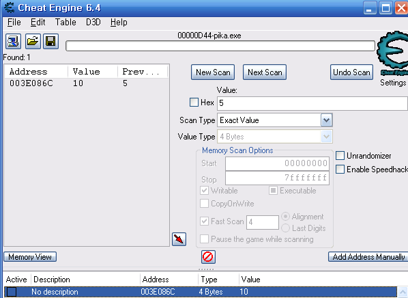Maximize the Cheat Engine window

385,8
